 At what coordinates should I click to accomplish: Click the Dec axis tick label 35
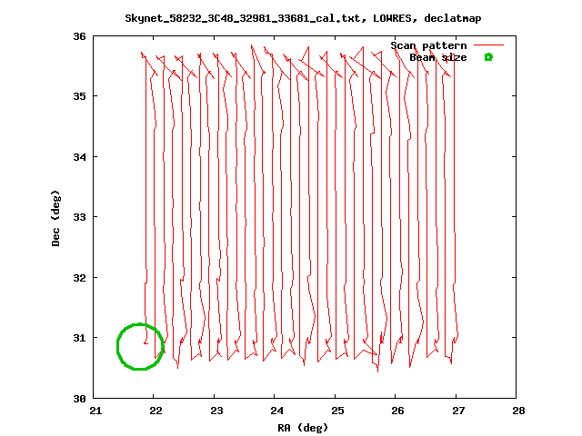(79, 96)
